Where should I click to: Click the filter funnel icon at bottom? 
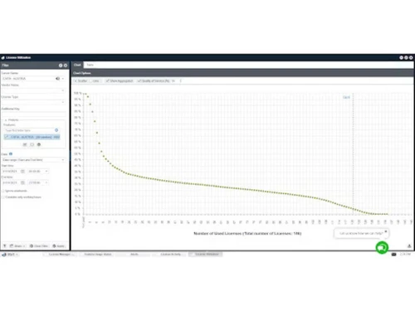coord(4,245)
